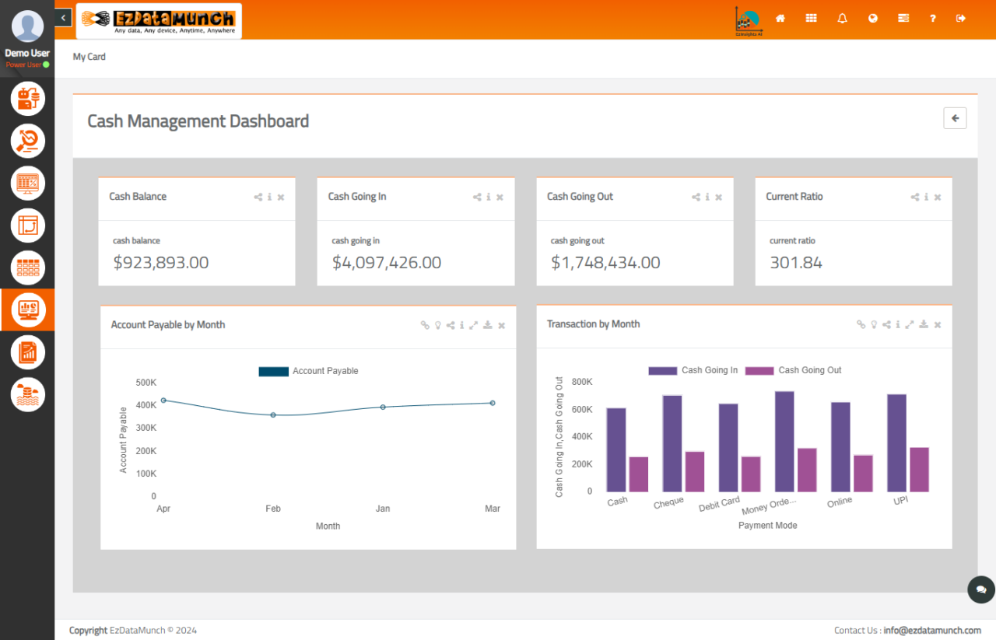Show info for Cash Going In card
The height and width of the screenshot is (640, 996).
point(489,198)
